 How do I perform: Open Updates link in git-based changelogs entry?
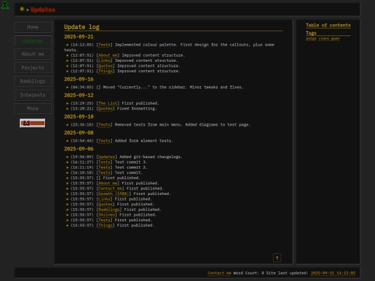(x=107, y=157)
